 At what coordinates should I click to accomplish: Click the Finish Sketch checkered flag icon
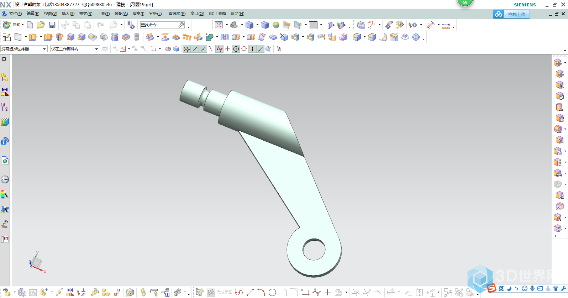pos(211,292)
